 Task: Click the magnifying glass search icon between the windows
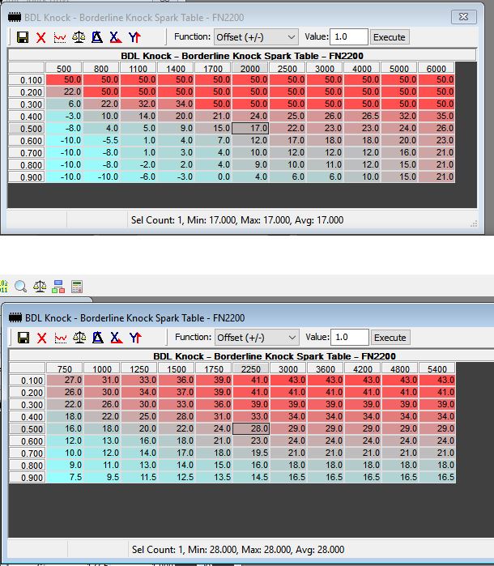point(21,287)
